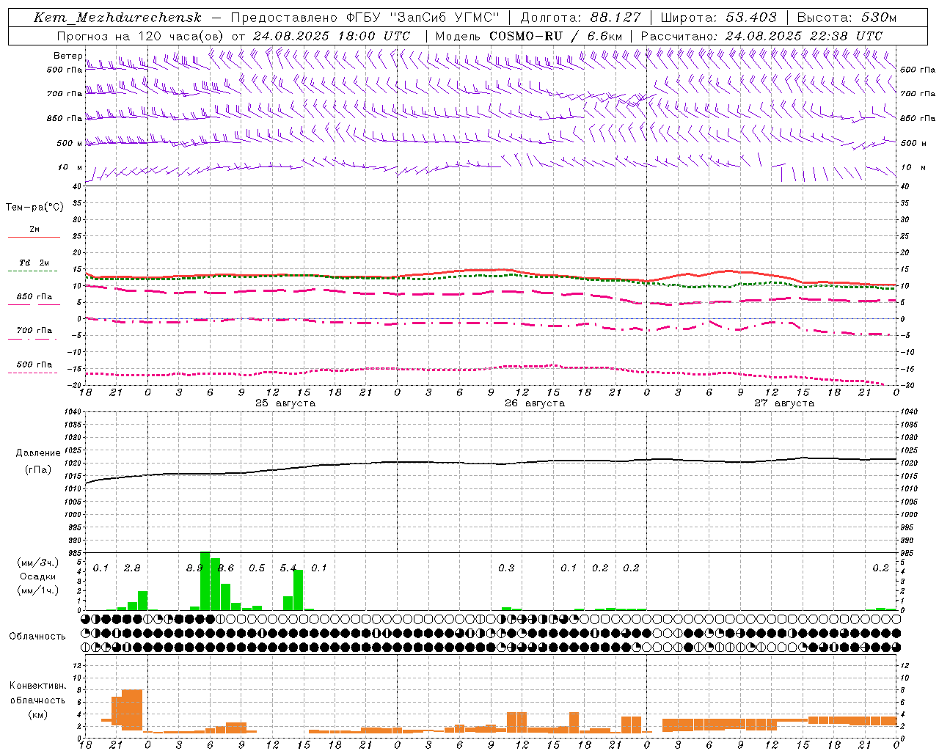This screenshot has width=939, height=751.
Task: Click the elevation text Высота: 530м
Action: 847,18
